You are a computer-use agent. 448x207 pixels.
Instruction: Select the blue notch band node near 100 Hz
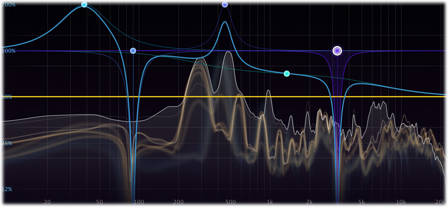[133, 51]
